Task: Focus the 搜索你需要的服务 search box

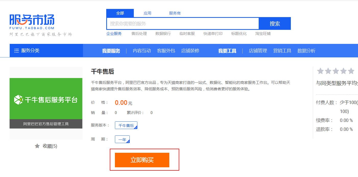Action: click(183, 24)
